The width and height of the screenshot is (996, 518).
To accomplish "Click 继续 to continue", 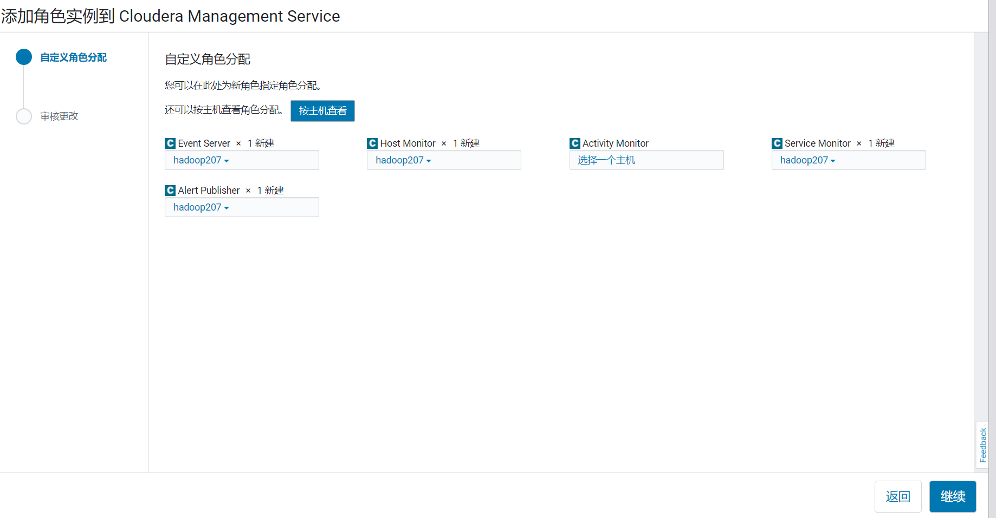I will click(953, 496).
